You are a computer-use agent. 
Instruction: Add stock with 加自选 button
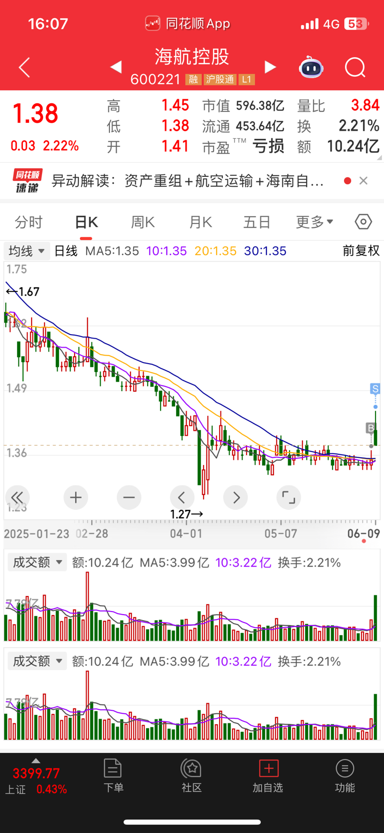pyautogui.click(x=268, y=775)
